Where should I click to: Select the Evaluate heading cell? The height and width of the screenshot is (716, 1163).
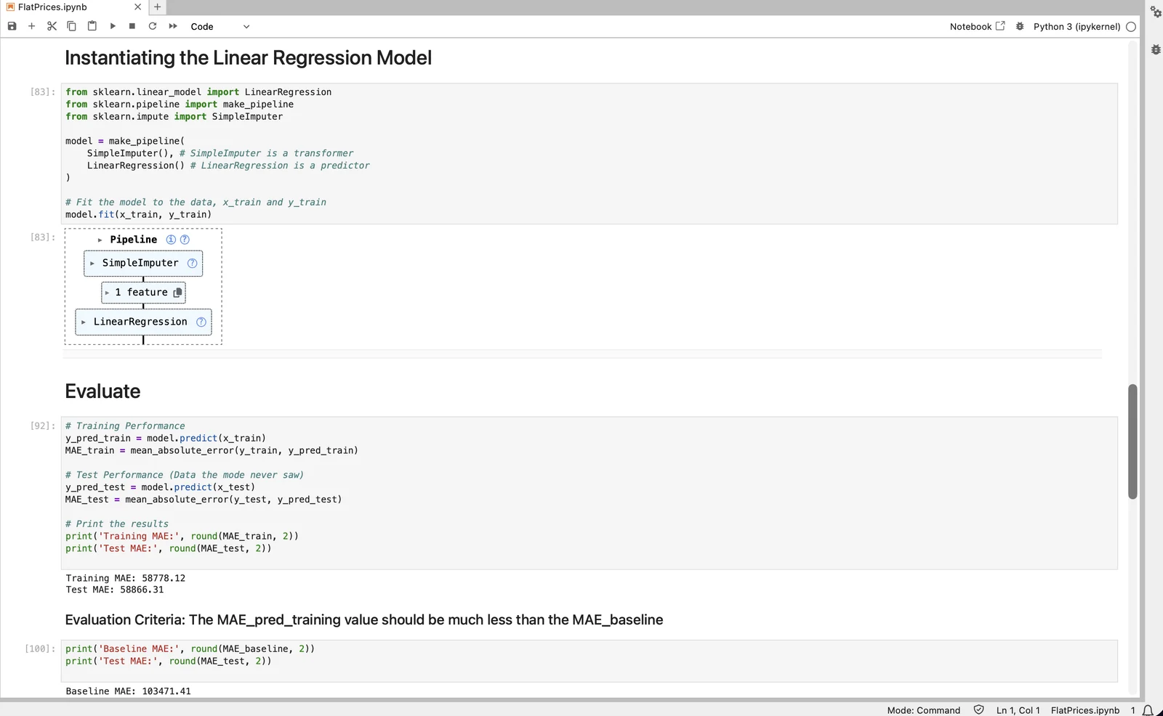click(x=102, y=391)
